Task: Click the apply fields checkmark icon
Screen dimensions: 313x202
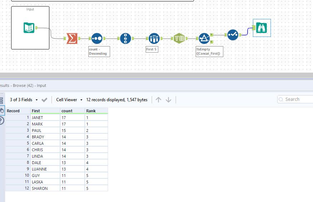Action: tap(44, 100)
